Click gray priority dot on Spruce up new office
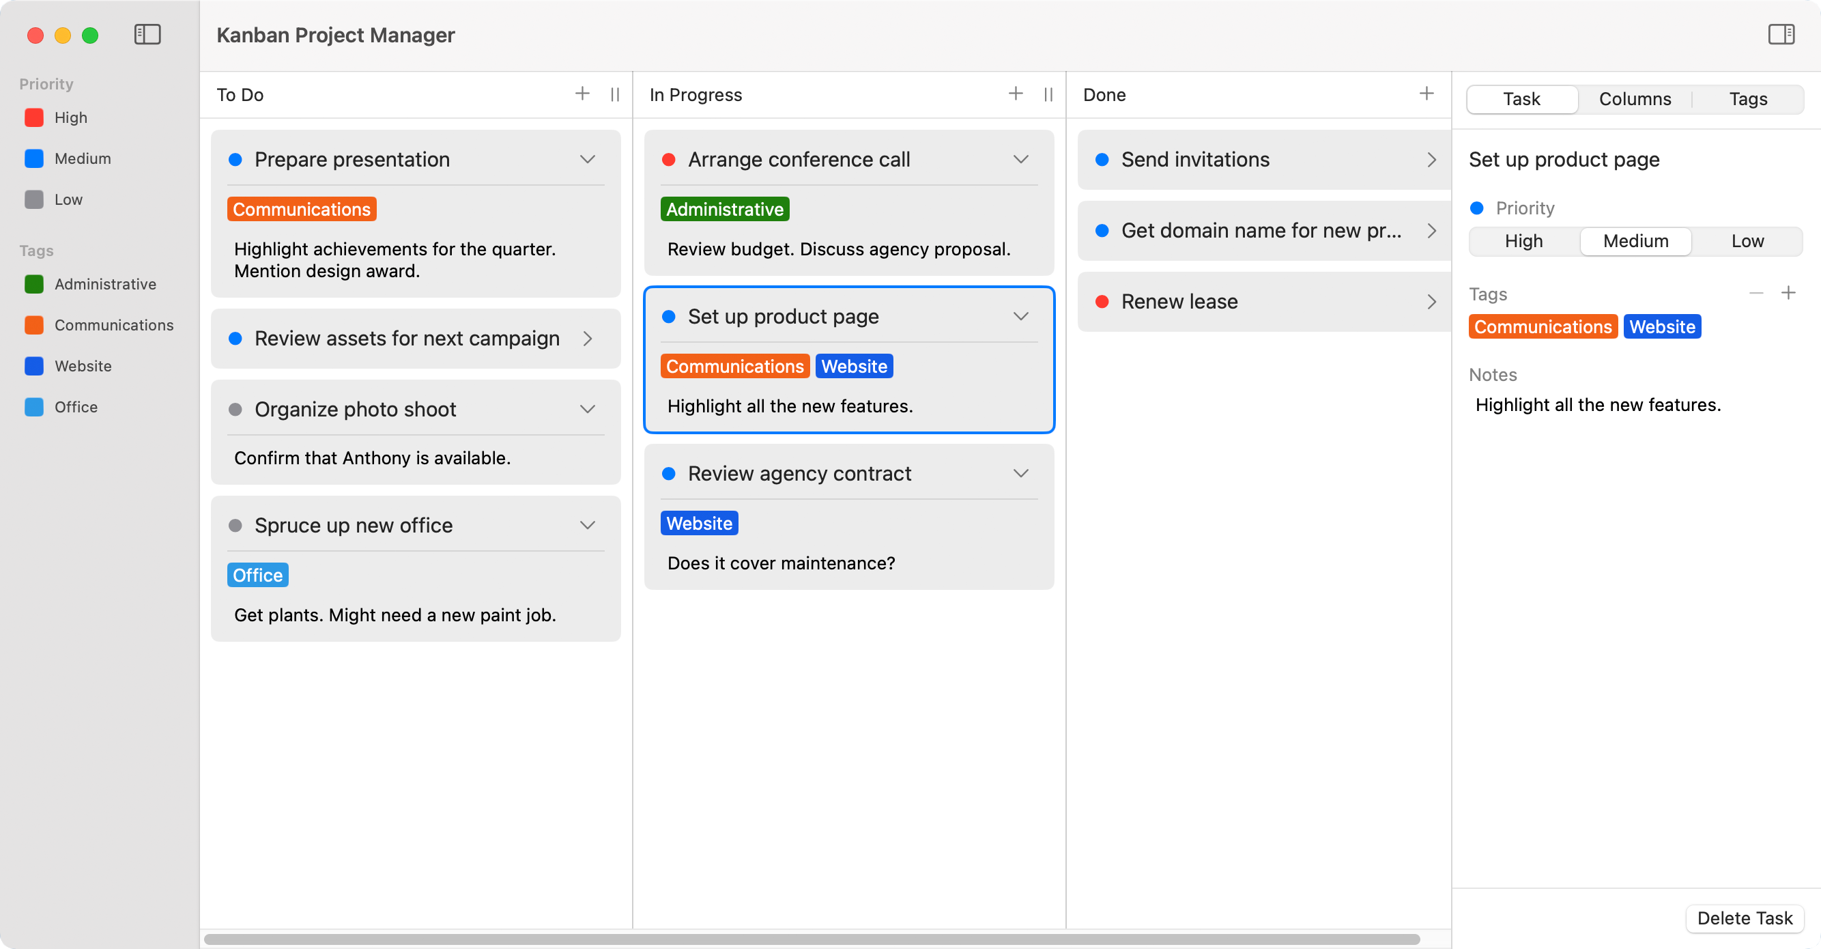 pyautogui.click(x=235, y=526)
